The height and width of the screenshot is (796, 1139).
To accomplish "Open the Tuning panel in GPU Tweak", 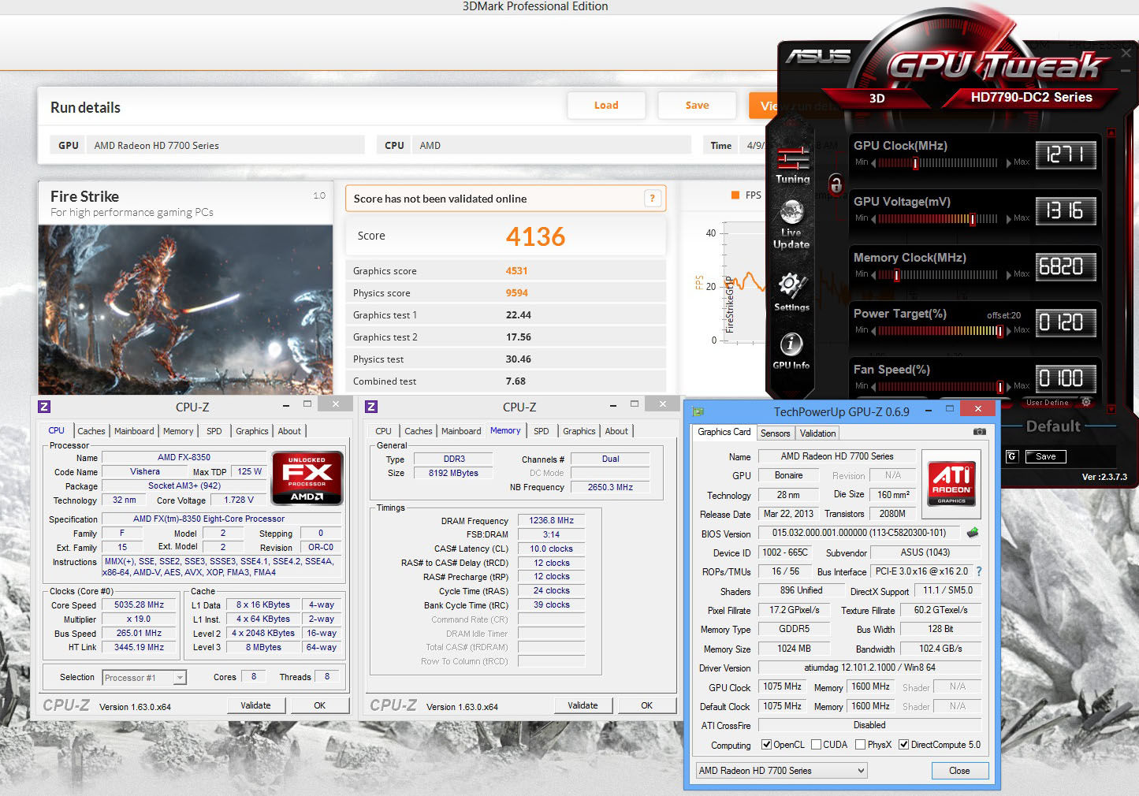I will click(x=792, y=166).
